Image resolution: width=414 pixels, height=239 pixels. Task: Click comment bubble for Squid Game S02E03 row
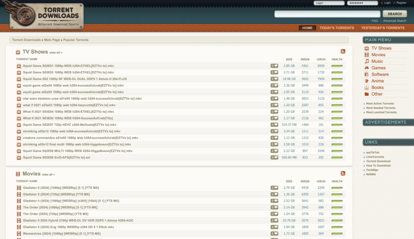[x=274, y=72]
